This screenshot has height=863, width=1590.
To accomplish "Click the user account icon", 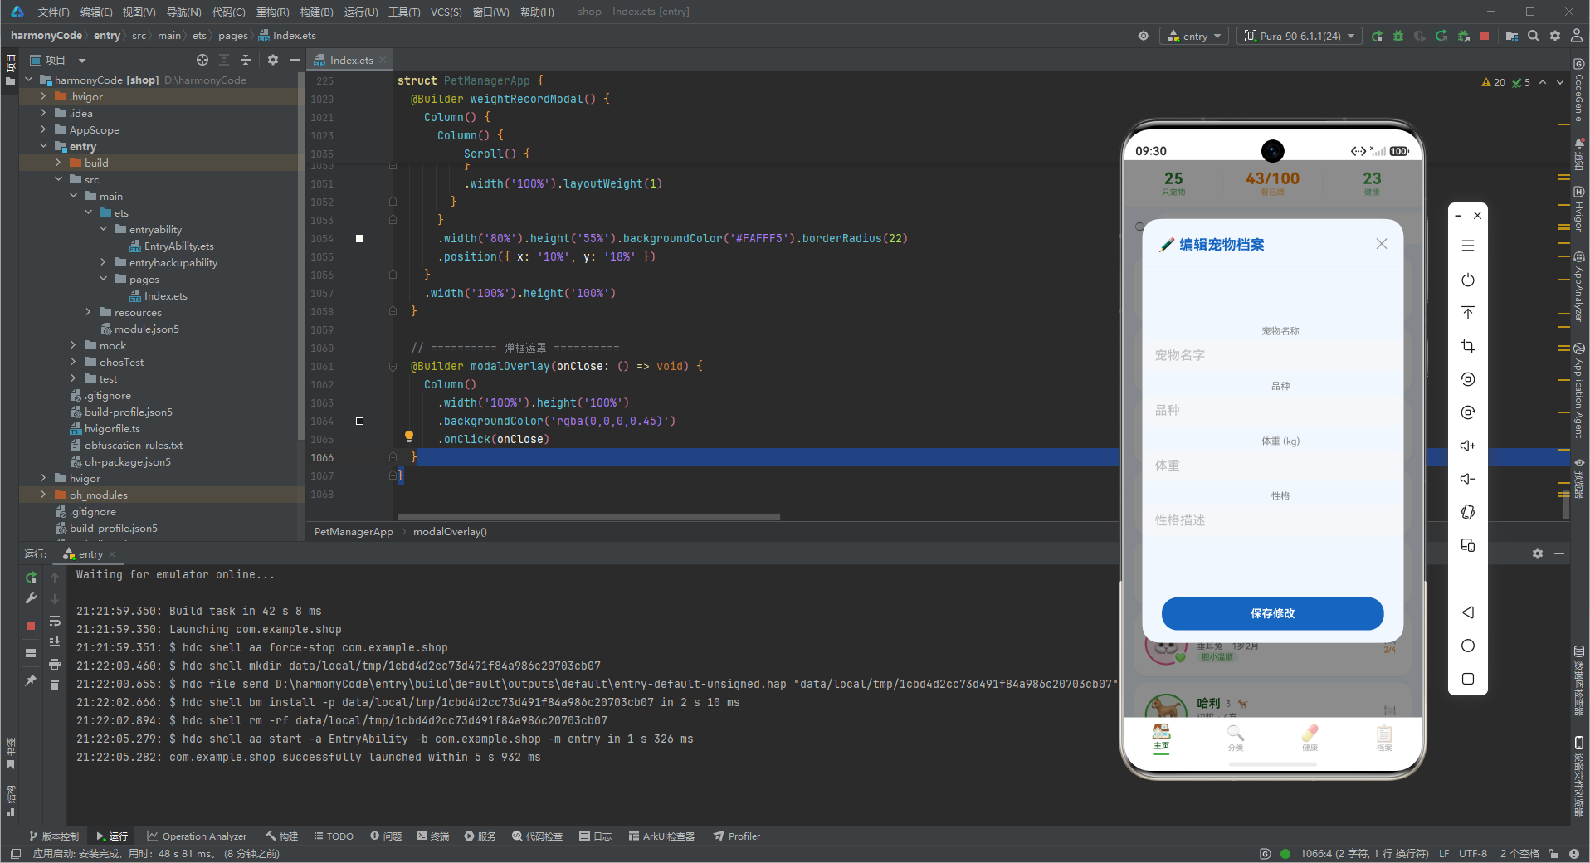I will (x=1577, y=36).
